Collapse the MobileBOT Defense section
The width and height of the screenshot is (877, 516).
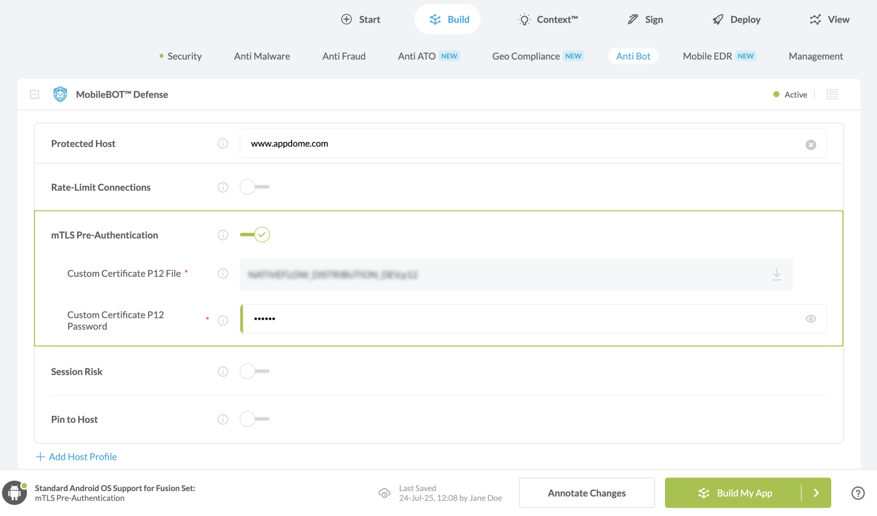tap(34, 94)
